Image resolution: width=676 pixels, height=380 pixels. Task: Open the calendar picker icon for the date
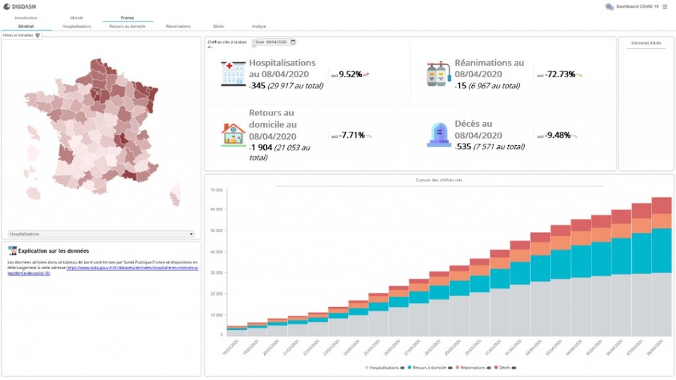(293, 42)
